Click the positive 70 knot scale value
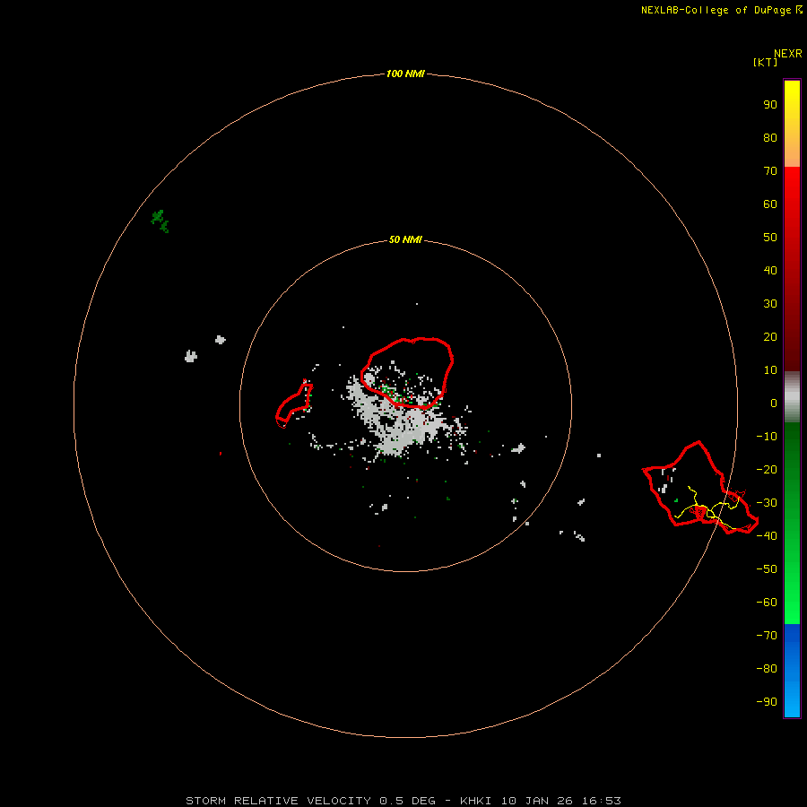Image resolution: width=807 pixels, height=807 pixels. coord(770,171)
